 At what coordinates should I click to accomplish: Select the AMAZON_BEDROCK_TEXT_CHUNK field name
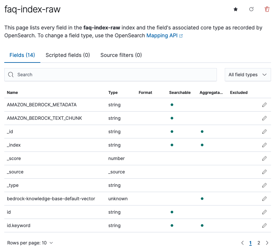click(44, 118)
